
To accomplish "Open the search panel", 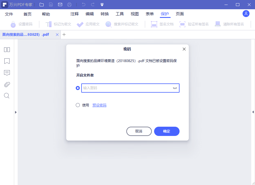I will tap(7, 96).
